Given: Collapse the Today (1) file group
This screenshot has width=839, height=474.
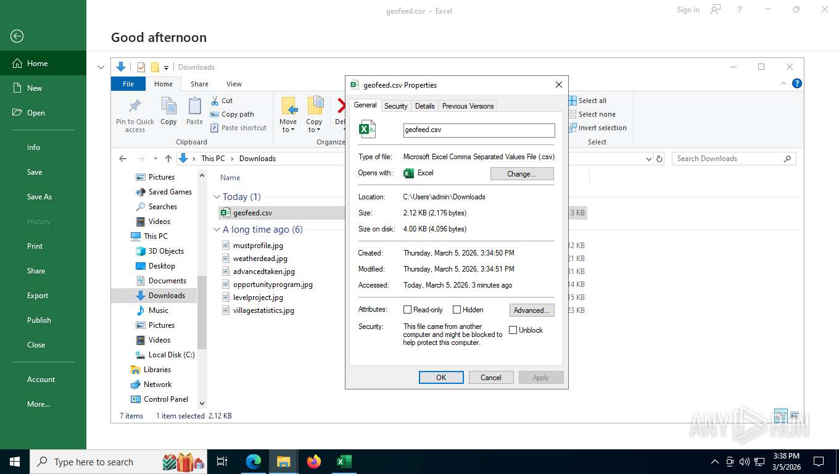Looking at the screenshot, I should 217,197.
